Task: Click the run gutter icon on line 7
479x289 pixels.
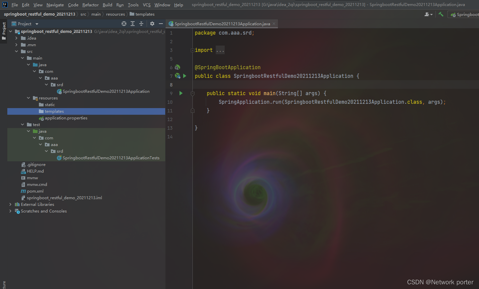Action: (184, 76)
